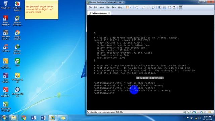The width and height of the screenshot is (215, 121).
Task: Select the Google Chrome desktop shortcut
Action: coord(17,35)
